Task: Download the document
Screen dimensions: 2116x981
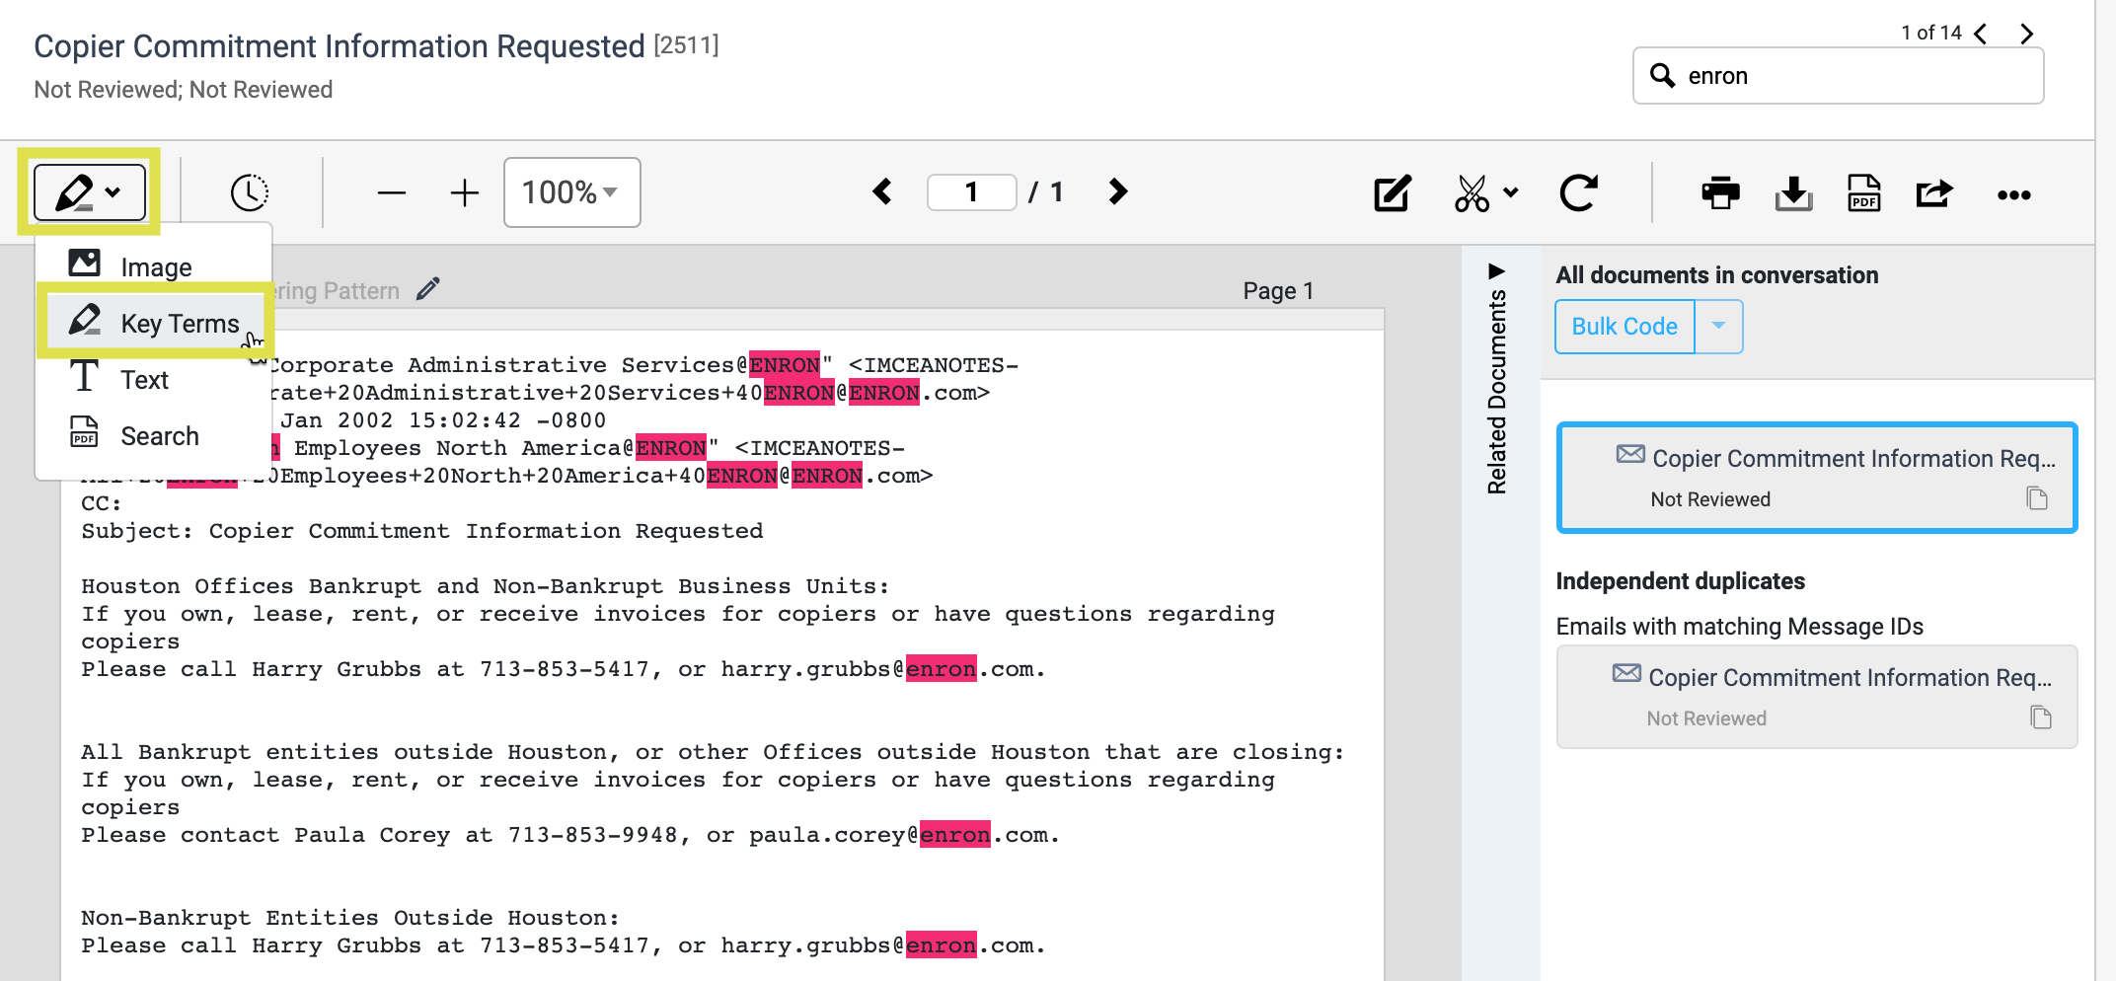Action: click(x=1793, y=193)
